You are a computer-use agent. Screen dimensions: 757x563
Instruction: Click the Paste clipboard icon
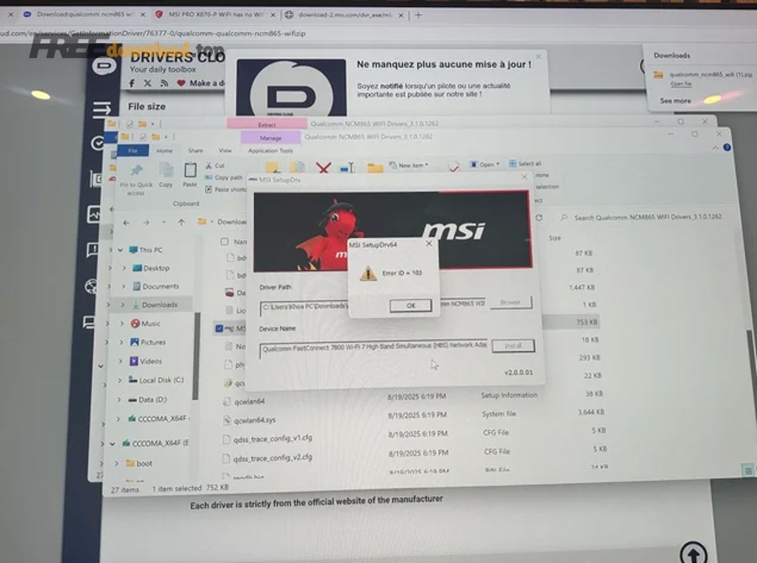(x=190, y=171)
